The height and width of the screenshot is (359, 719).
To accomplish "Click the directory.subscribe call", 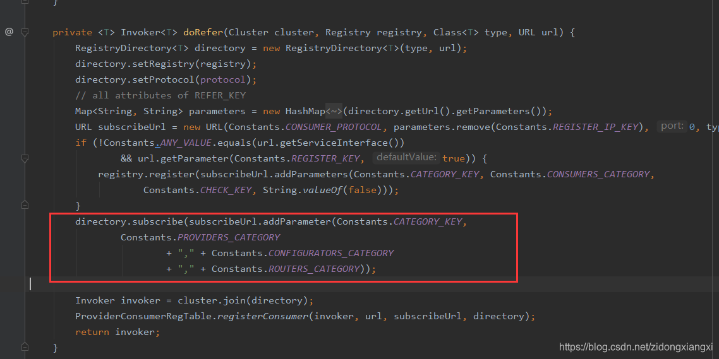I will pos(130,222).
